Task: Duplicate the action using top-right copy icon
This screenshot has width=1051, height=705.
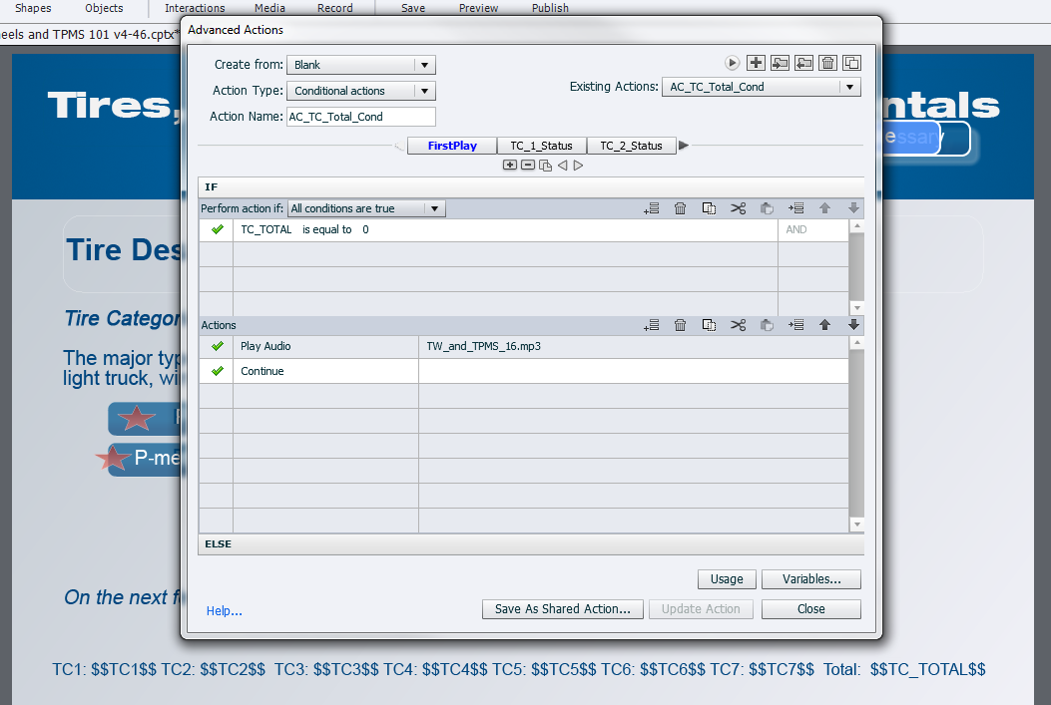Action: [x=851, y=63]
